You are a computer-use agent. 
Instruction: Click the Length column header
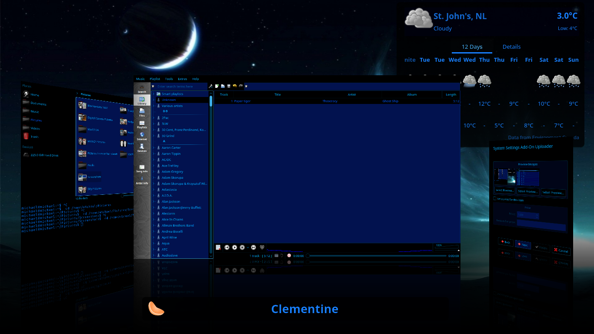(x=451, y=94)
